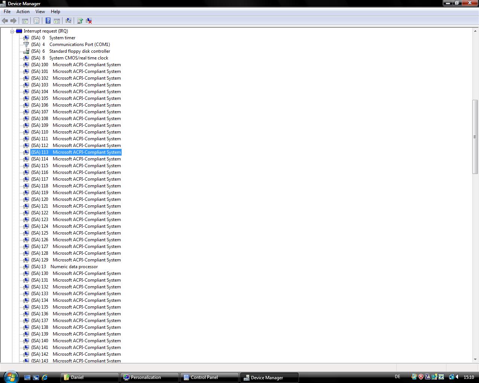Click Device Manager taskbar button

269,377
